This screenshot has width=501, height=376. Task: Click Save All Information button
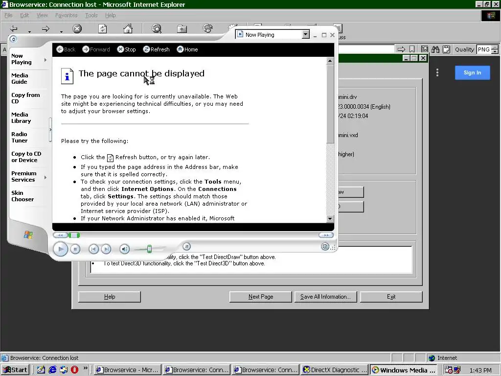[325, 297]
